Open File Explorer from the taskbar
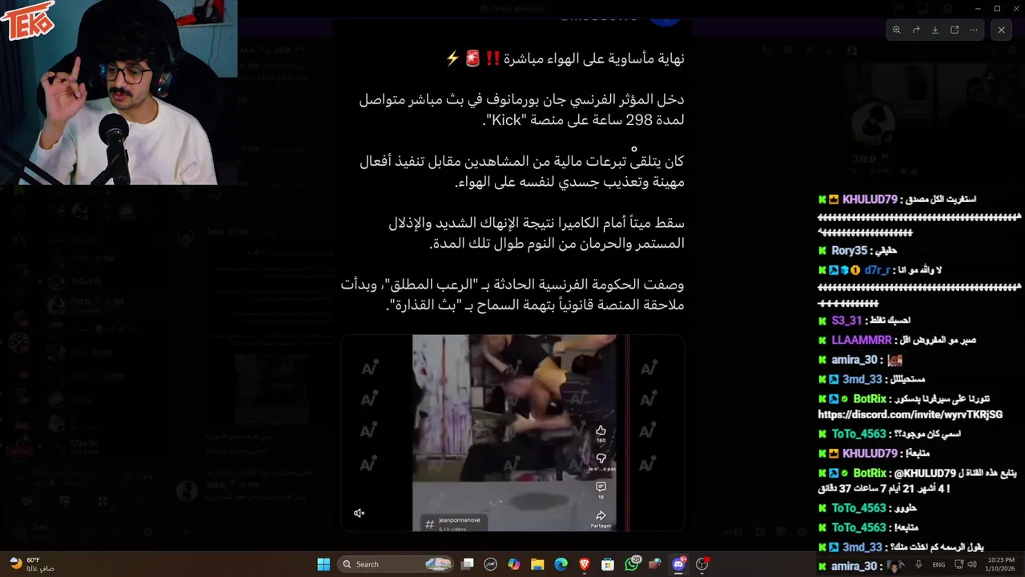The height and width of the screenshot is (577, 1025). pyautogui.click(x=537, y=564)
